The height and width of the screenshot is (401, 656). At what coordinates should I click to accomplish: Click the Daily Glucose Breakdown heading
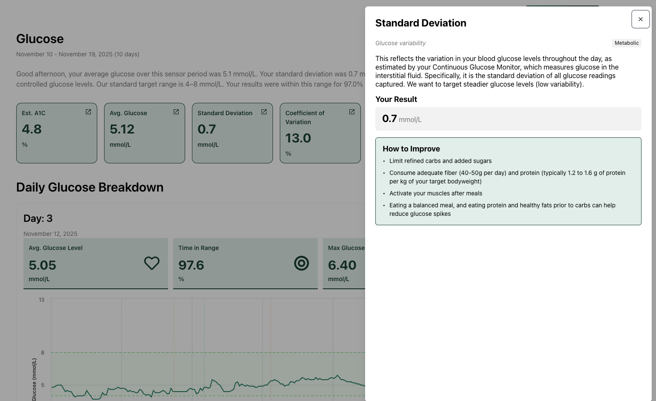(x=90, y=187)
